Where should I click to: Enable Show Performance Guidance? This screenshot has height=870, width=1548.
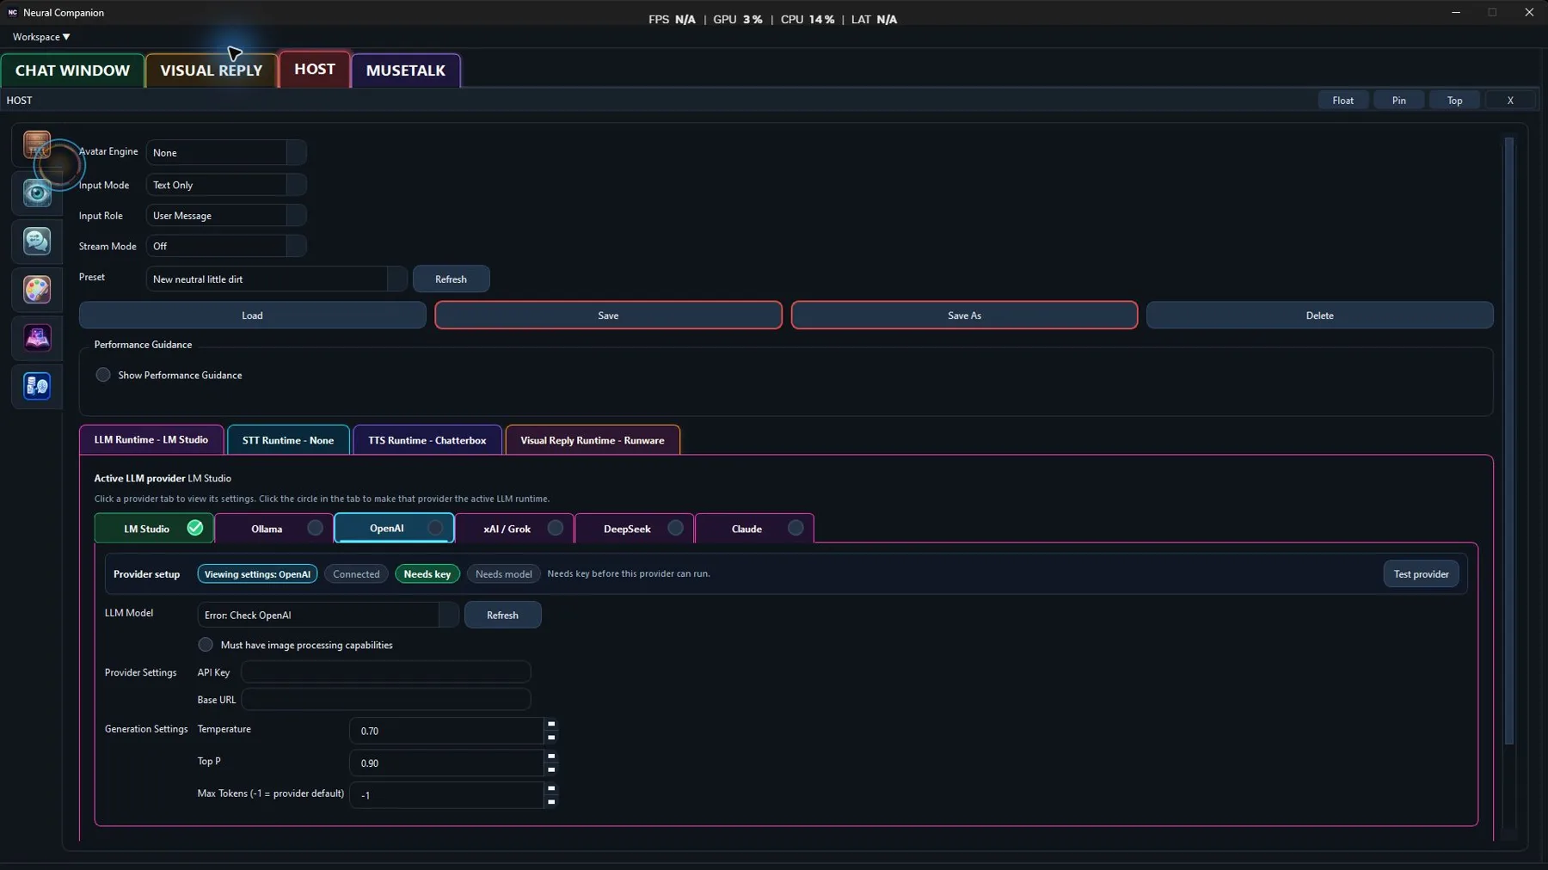coord(103,375)
